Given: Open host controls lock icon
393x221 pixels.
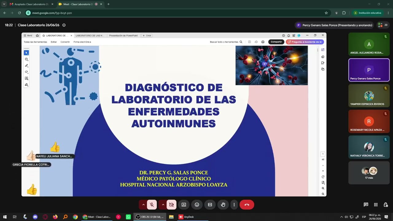Looking at the screenshot, I should (386, 205).
